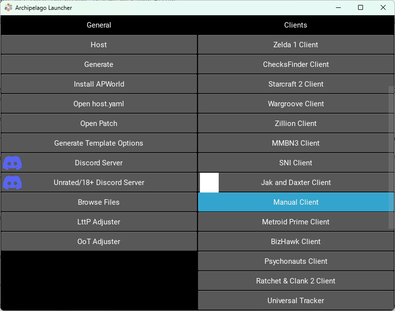The height and width of the screenshot is (311, 395).
Task: Open the Starcraft 2 Client
Action: [x=296, y=84]
